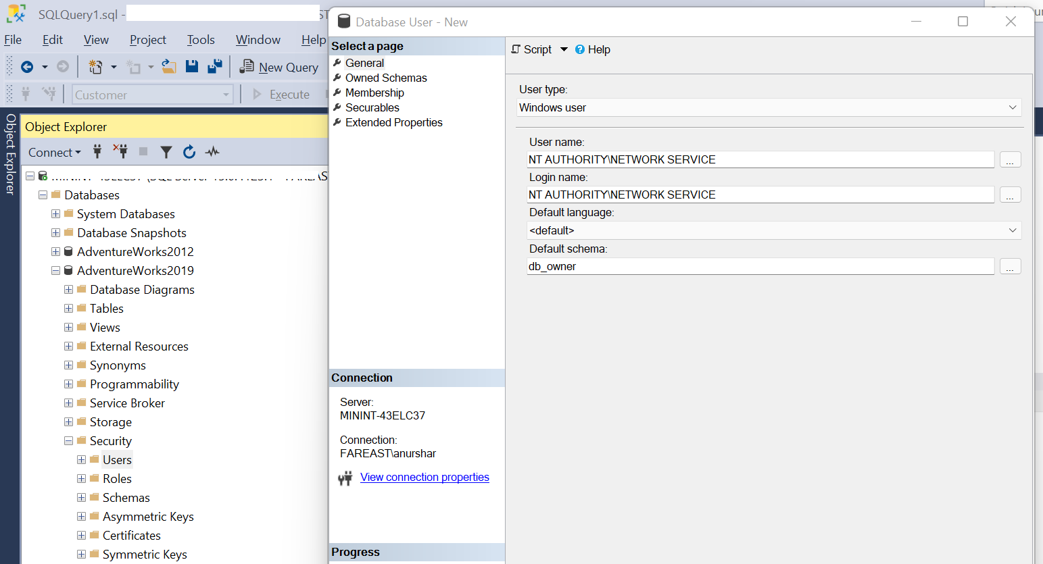1043x564 pixels.
Task: Open the Script dropdown arrow
Action: coord(563,49)
